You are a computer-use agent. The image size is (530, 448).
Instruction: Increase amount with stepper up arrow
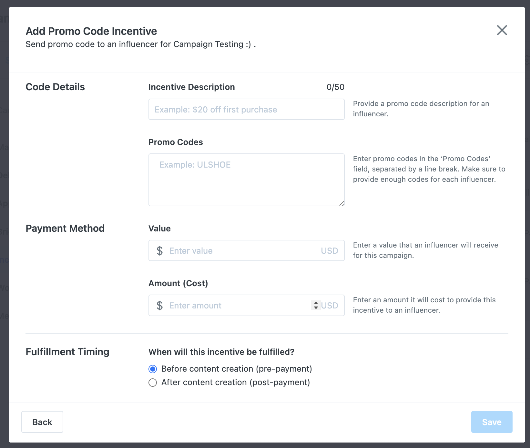[316, 303]
